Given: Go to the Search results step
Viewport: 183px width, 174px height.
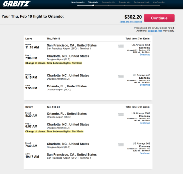Looking at the screenshot, I should coord(78,2).
